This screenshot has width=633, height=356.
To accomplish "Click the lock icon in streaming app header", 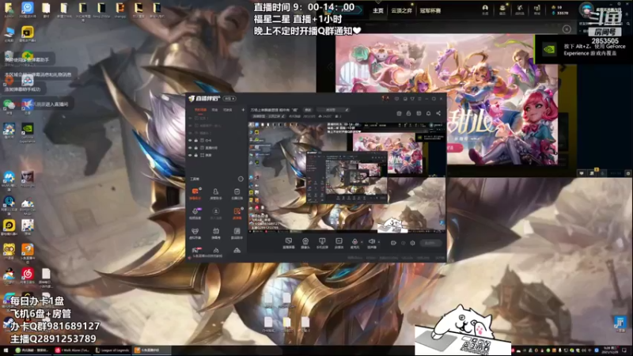I will [408, 113].
